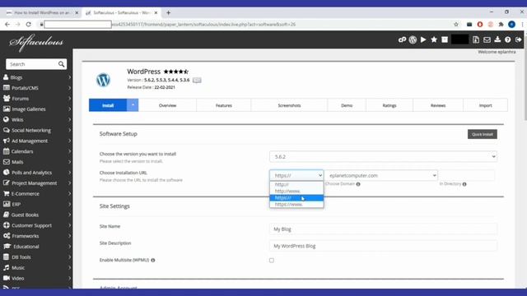
Task: Switch to the Ratings tab
Action: (389, 105)
